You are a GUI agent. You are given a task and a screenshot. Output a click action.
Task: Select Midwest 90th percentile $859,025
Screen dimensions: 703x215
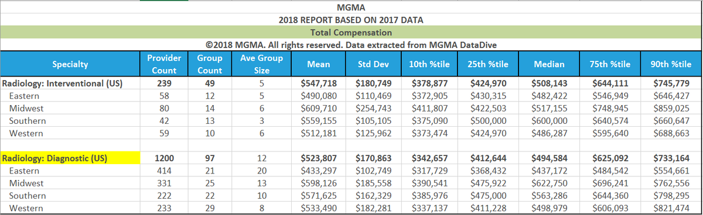point(673,108)
